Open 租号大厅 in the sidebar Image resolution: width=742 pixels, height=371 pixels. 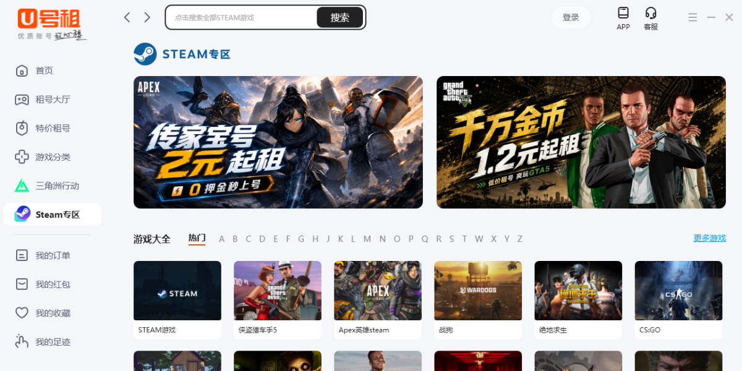point(53,100)
